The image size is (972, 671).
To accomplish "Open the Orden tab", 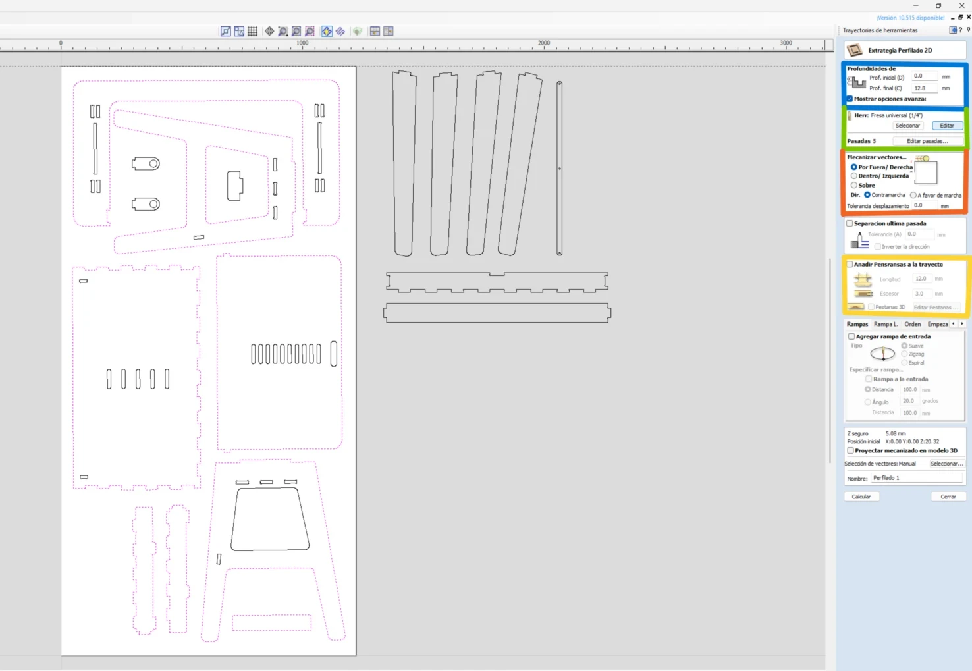I will click(912, 324).
